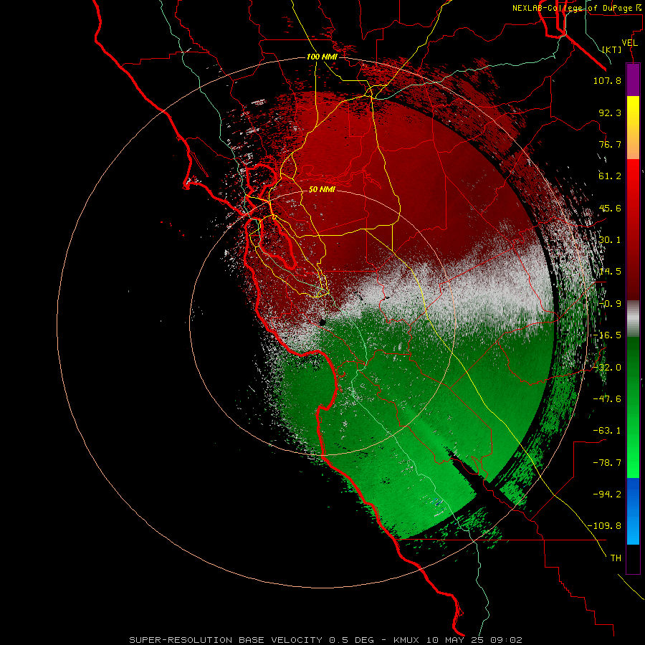This screenshot has width=645, height=645.
Task: Pick the gray near-zero segment of velocity scale
Action: [x=633, y=319]
